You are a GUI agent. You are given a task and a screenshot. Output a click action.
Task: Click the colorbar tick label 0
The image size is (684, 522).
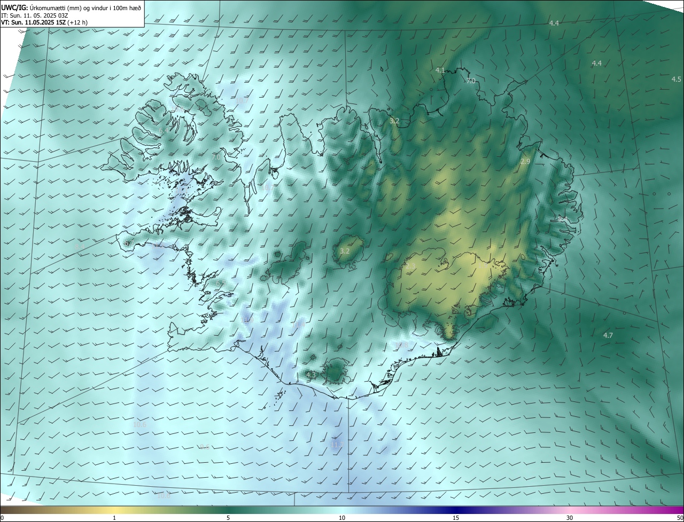[x=2, y=518]
